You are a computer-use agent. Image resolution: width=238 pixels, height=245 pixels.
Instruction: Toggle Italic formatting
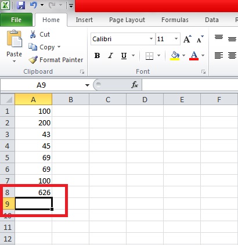click(110, 56)
